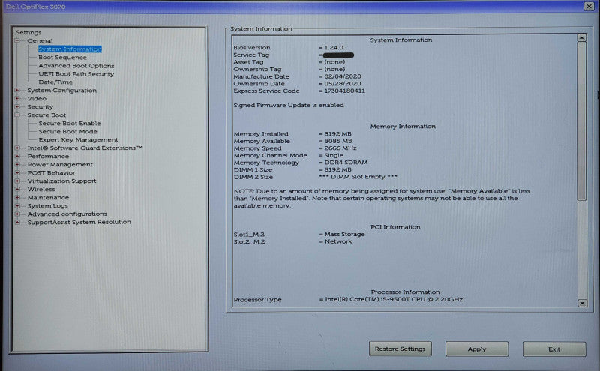600x371 pixels.
Task: Expand the Performance node
Action: coord(17,157)
